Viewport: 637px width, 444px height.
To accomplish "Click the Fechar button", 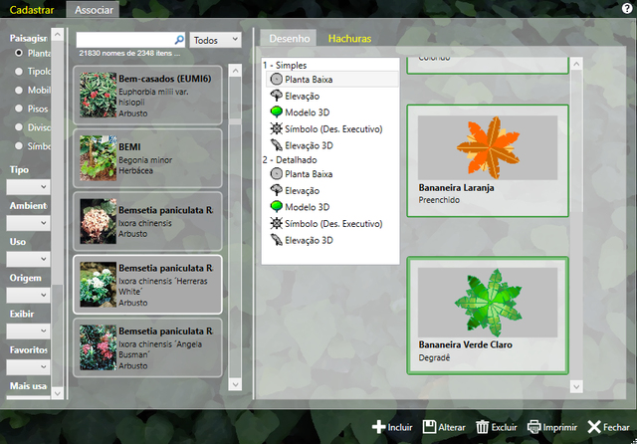I will pyautogui.click(x=609, y=427).
